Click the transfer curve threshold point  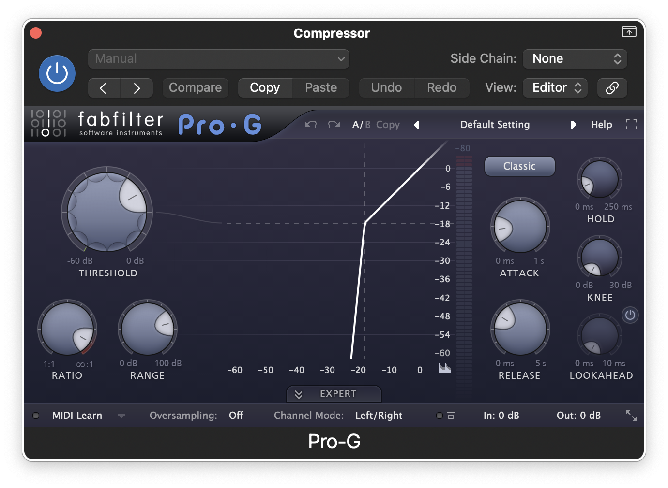point(365,223)
